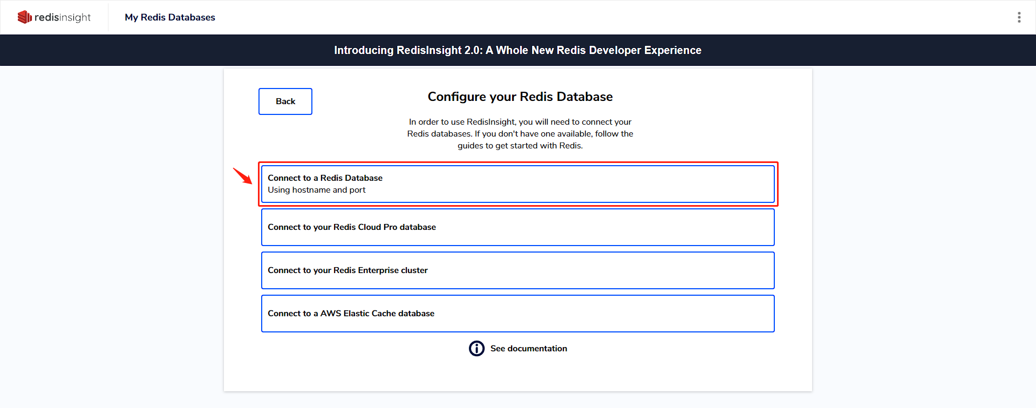Click the words AWS Elastic Cache
Screen dimensions: 1036x408
358,314
